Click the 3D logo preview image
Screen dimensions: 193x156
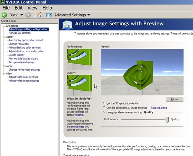[142, 72]
